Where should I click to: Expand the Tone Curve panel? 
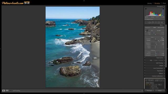[164, 58]
